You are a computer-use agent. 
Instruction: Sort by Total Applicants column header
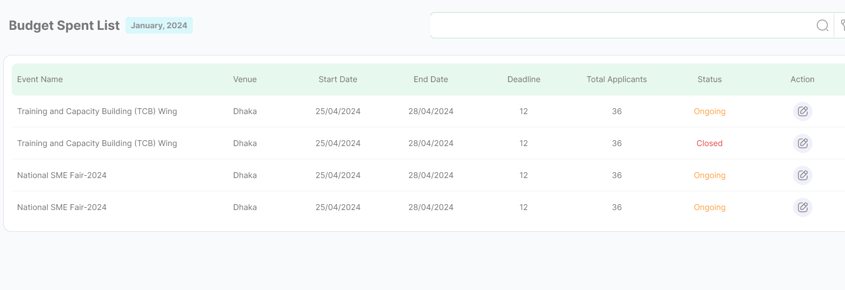click(616, 79)
